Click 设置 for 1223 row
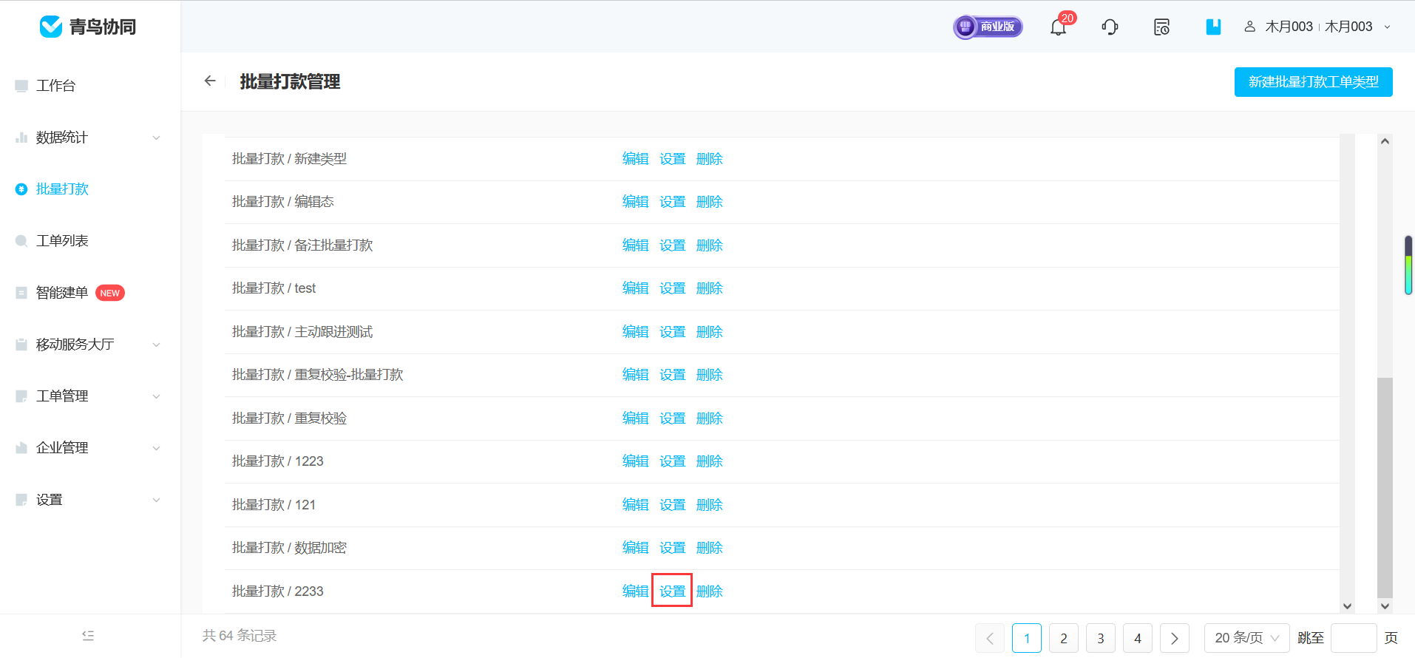1415x658 pixels. coord(672,461)
